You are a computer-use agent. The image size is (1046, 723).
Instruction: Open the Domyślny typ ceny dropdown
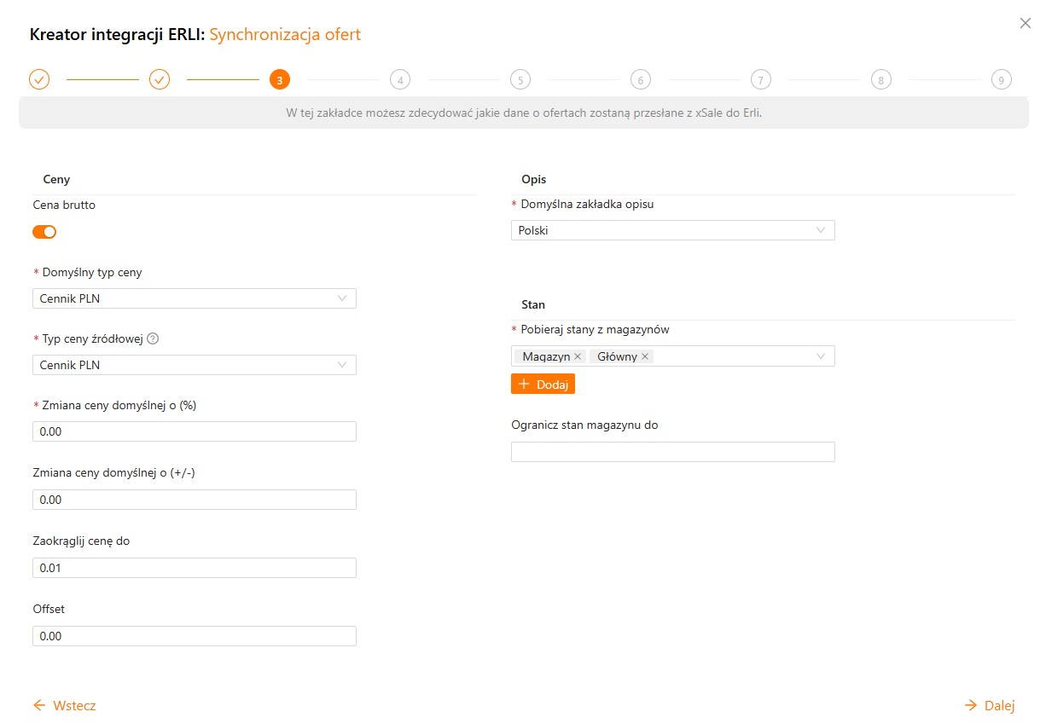pos(195,298)
